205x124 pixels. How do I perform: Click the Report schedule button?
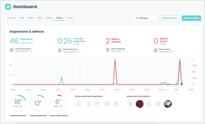tap(191, 18)
